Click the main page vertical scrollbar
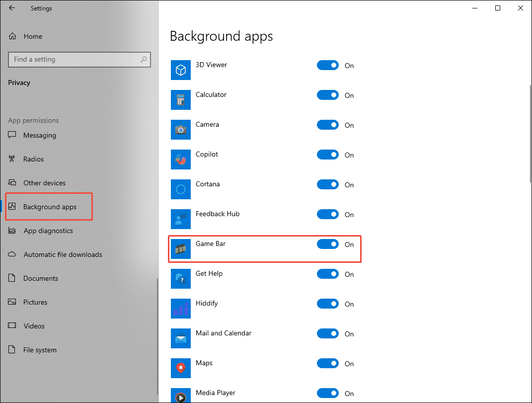The height and width of the screenshot is (403, 532). 530,134
